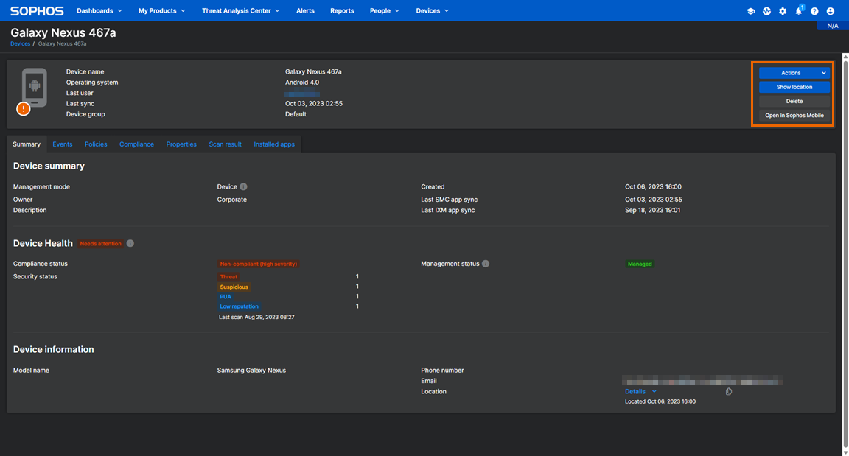Follow the Devices breadcrumb link
Image resolution: width=849 pixels, height=456 pixels.
(x=20, y=44)
